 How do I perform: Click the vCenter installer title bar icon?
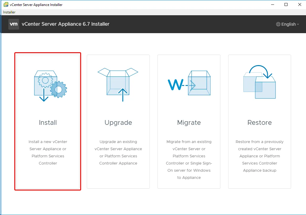coord(6,4)
